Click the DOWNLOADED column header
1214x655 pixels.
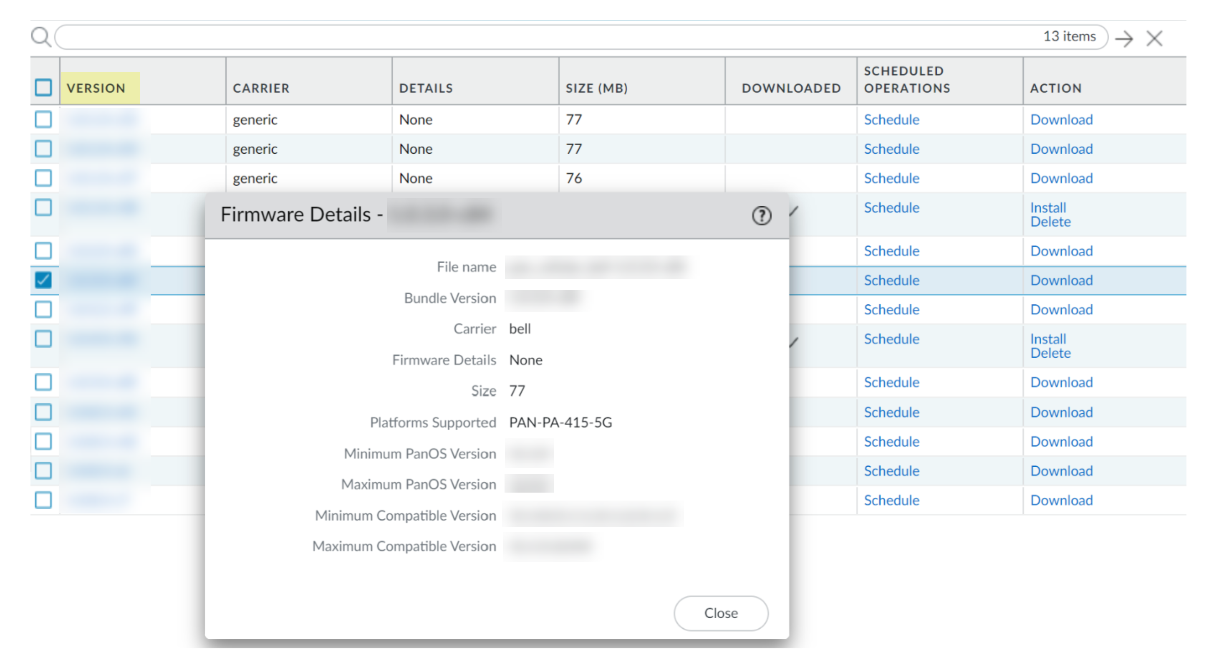(x=791, y=88)
